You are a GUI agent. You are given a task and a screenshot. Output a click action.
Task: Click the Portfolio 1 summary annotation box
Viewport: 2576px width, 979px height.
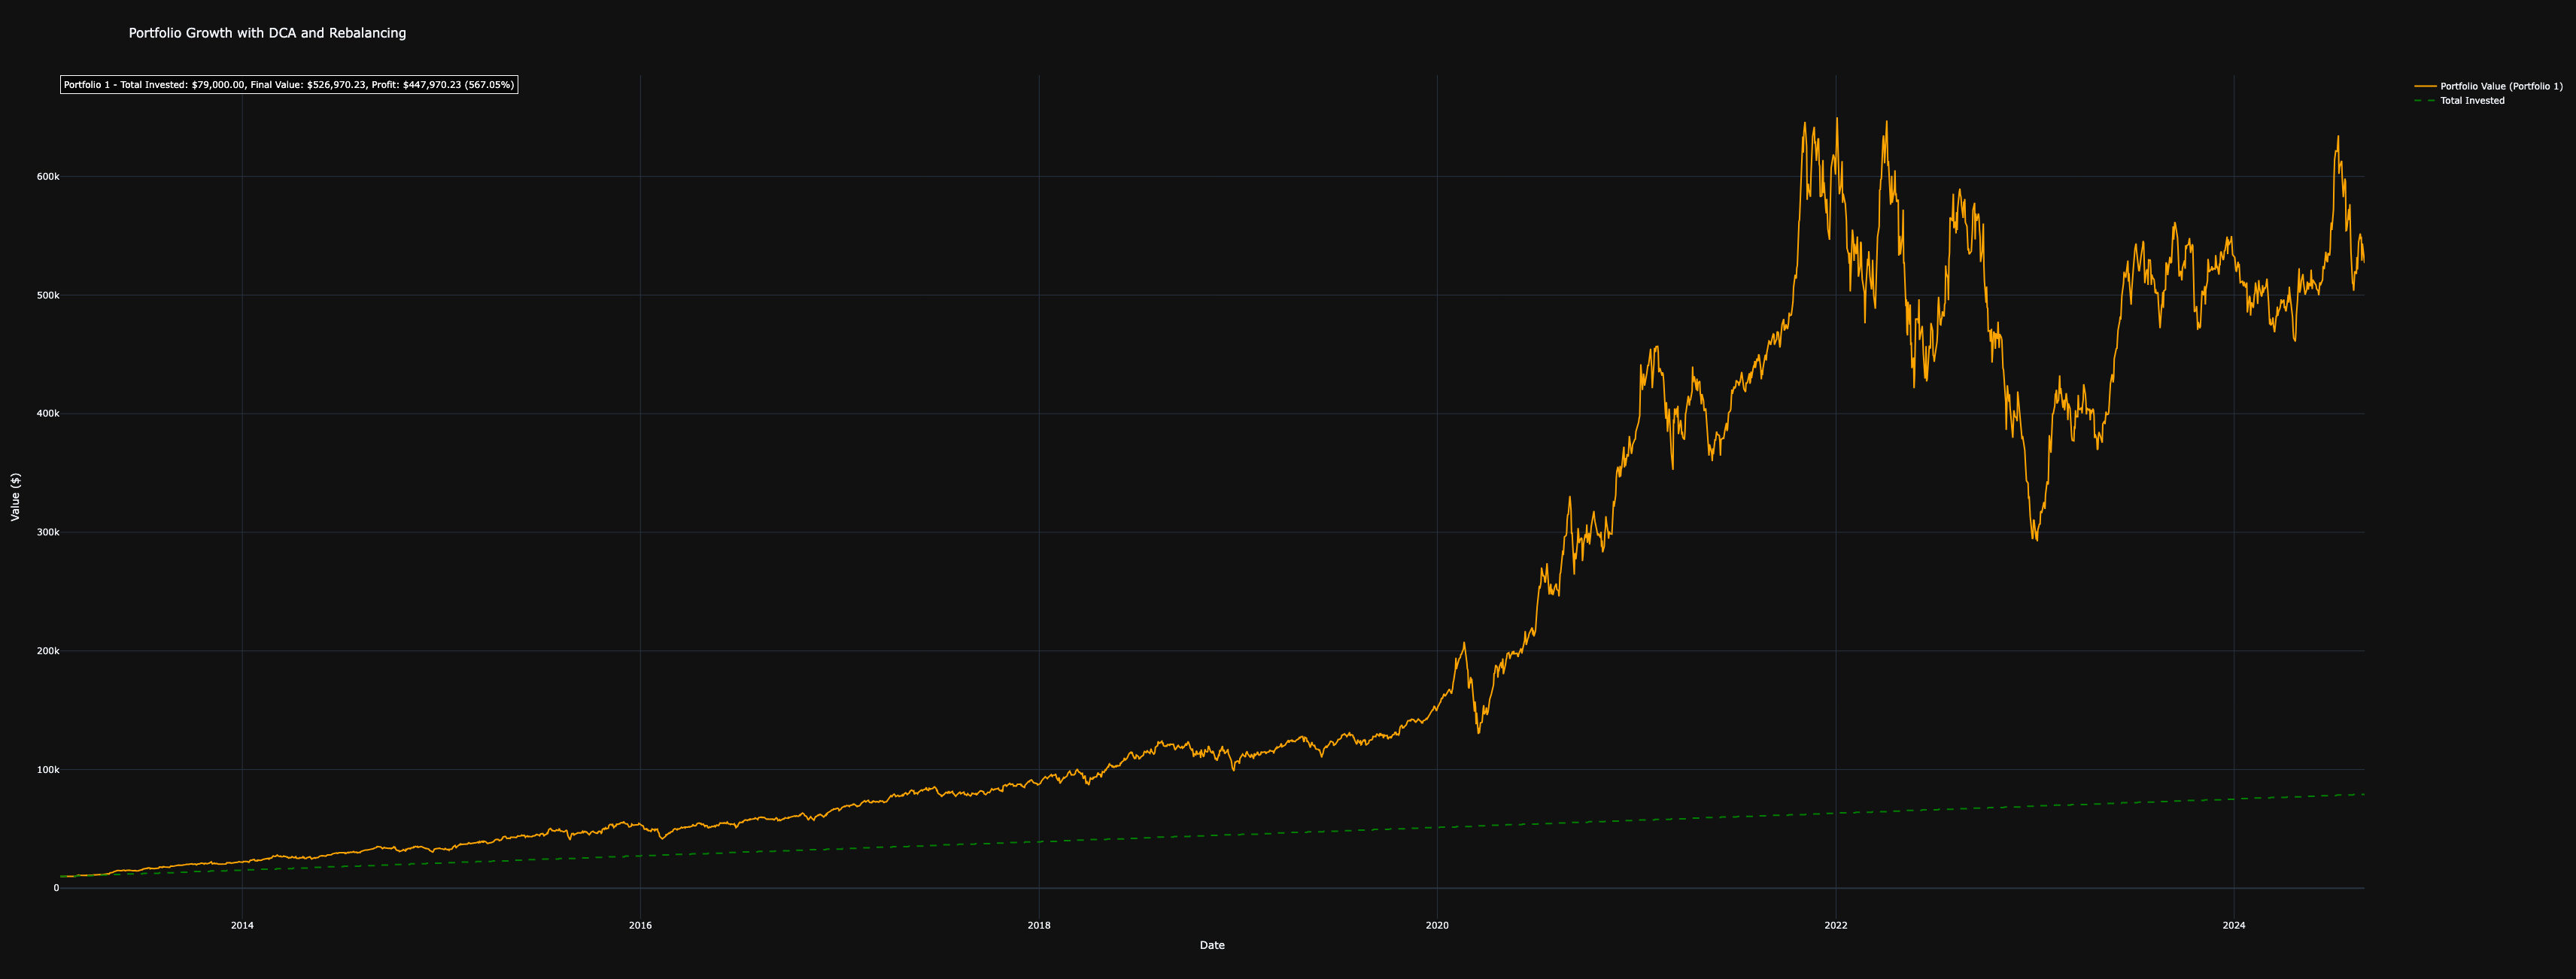(288, 85)
